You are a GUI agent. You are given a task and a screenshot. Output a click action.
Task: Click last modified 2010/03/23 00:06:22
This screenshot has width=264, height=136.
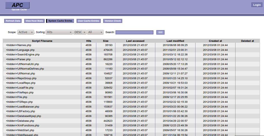click(175, 107)
